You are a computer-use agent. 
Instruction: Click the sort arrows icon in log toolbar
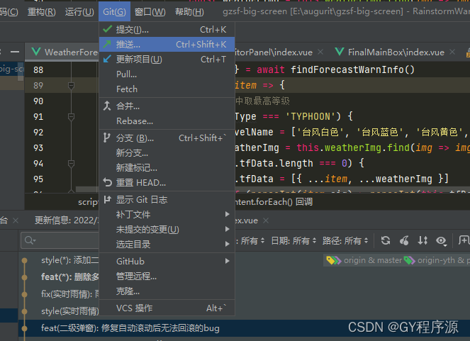(x=423, y=240)
